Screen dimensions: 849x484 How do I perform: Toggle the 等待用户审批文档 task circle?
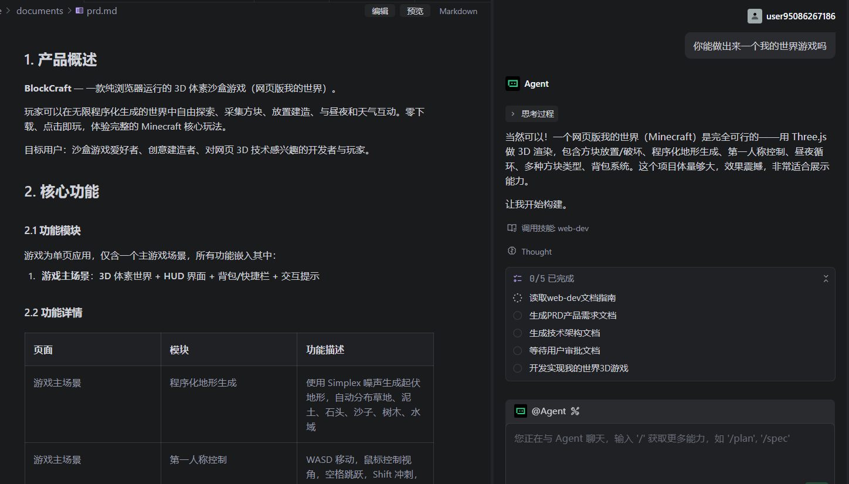(x=517, y=350)
